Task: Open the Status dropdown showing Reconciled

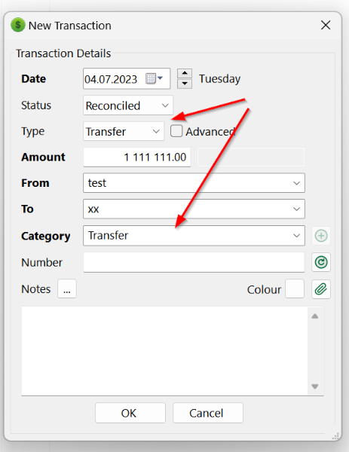Action: [128, 105]
